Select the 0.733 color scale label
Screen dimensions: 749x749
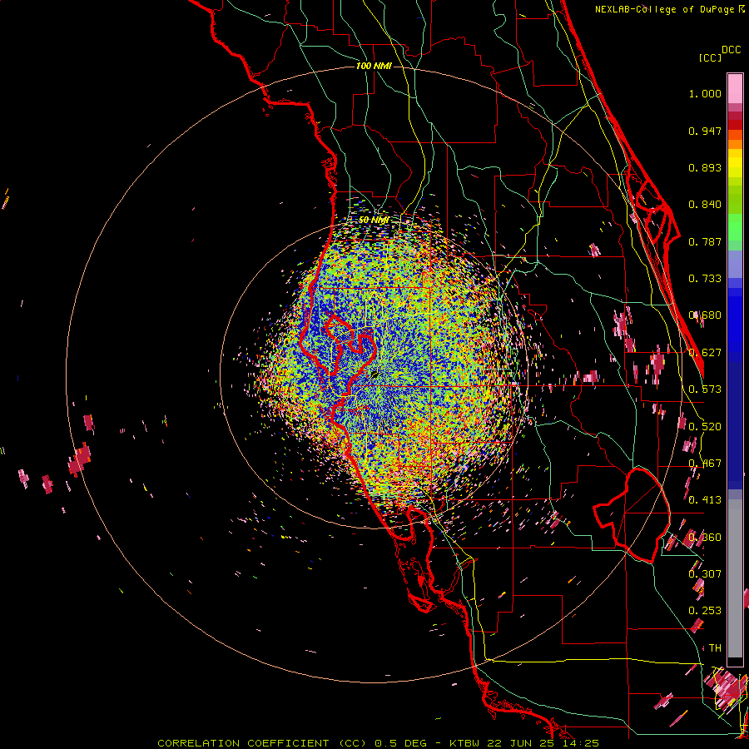click(x=705, y=279)
